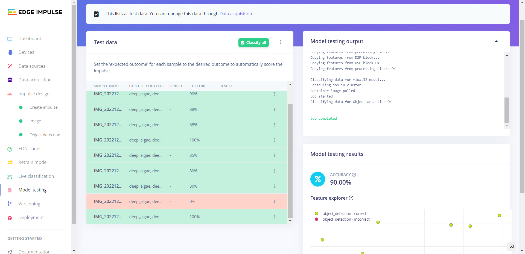Click the Dashboard monitor icon
The width and height of the screenshot is (525, 254).
(x=10, y=39)
